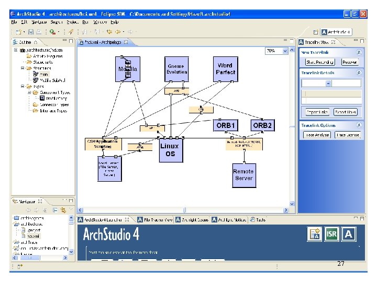Click the Import Links button
377x282 pixels.
pyautogui.click(x=317, y=112)
